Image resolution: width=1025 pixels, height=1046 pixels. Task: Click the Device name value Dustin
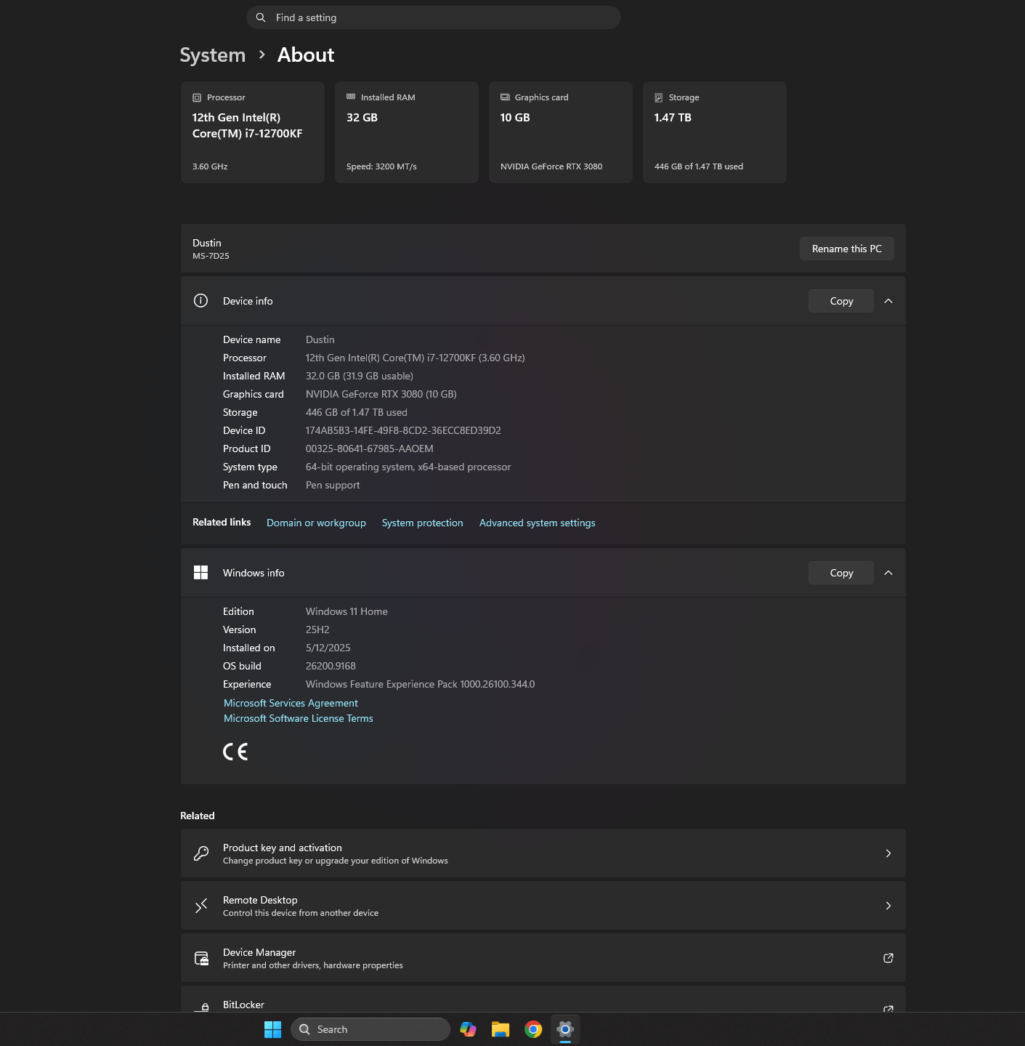click(320, 339)
